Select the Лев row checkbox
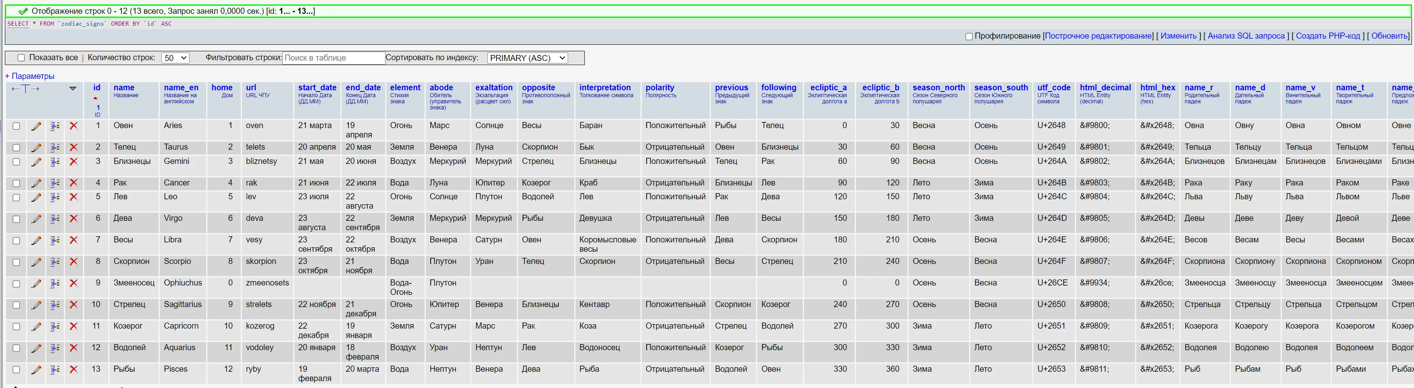Viewport: 1414px width, 388px height. point(16,198)
